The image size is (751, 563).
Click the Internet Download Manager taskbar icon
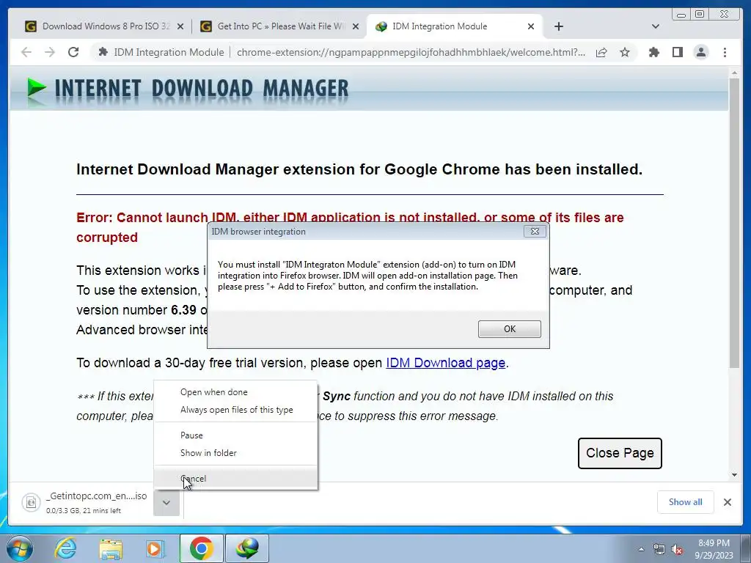246,548
